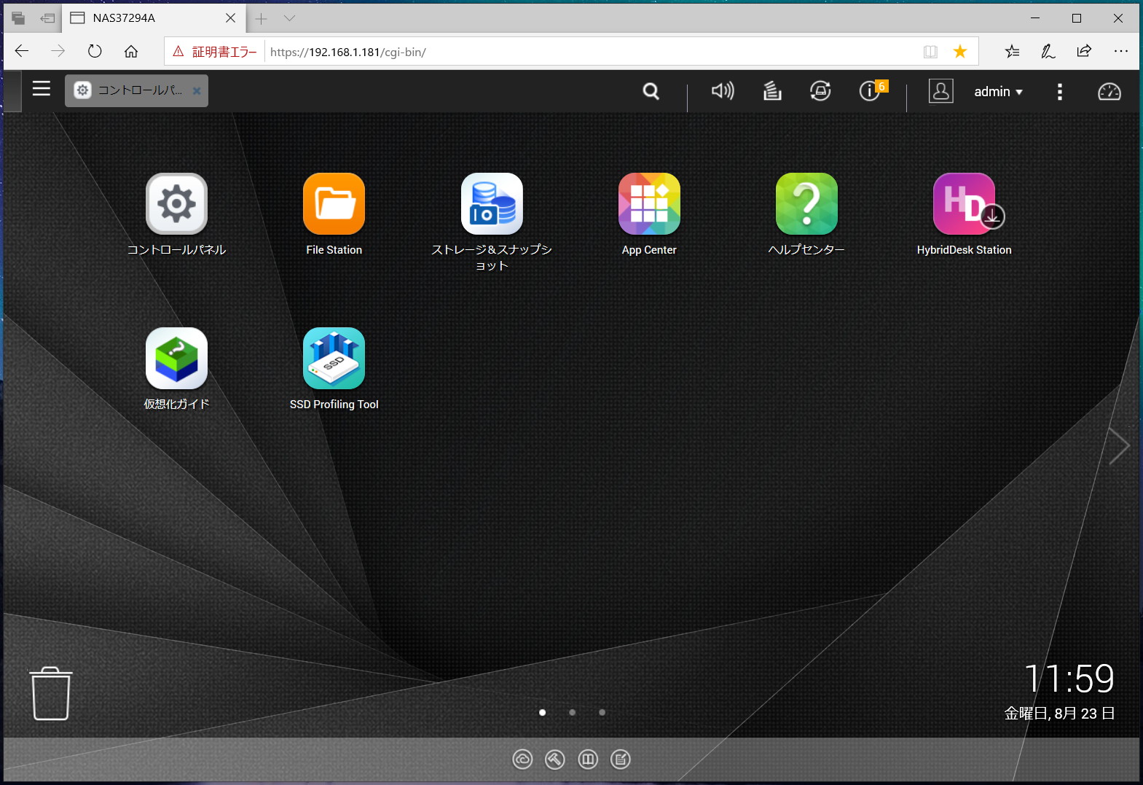Open background tasks icon in top bar
The width and height of the screenshot is (1143, 785).
[772, 91]
